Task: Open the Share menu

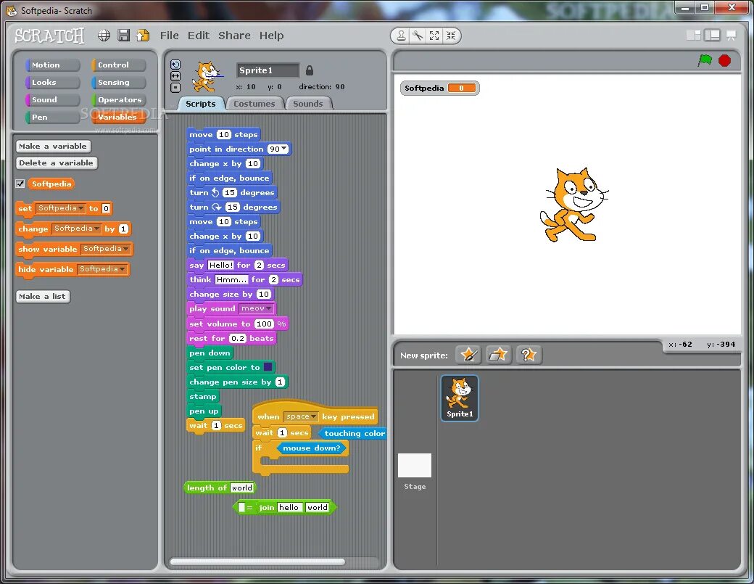Action: pos(234,36)
